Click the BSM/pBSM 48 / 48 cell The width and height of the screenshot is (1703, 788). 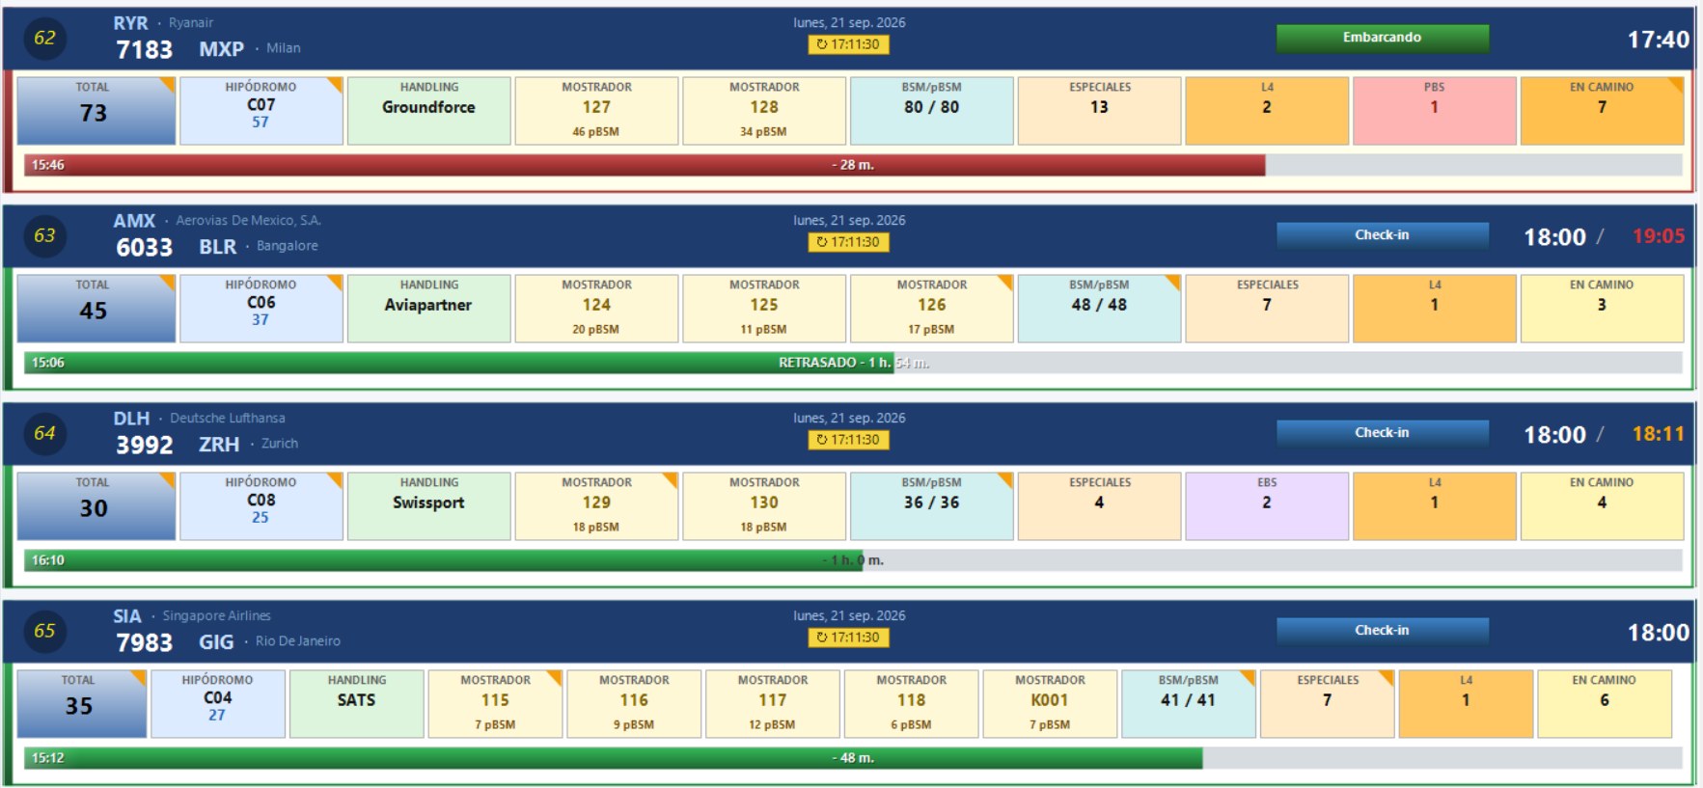[x=1100, y=309]
